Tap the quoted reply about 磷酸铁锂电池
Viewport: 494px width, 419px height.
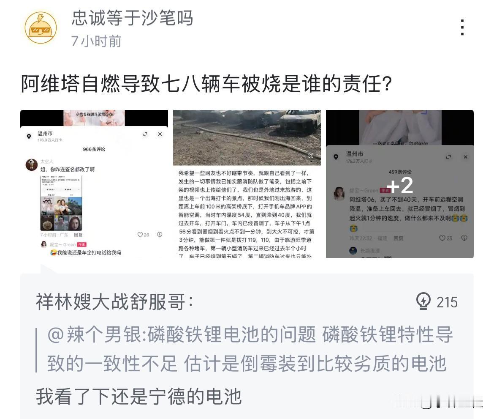[x=250, y=349]
